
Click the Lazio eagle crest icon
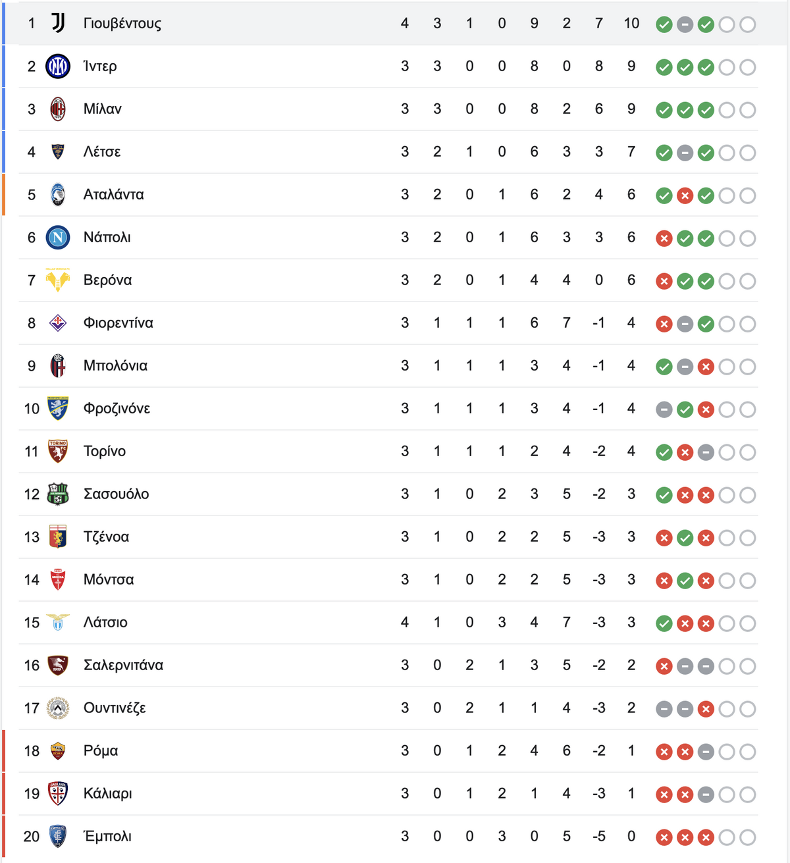click(58, 623)
